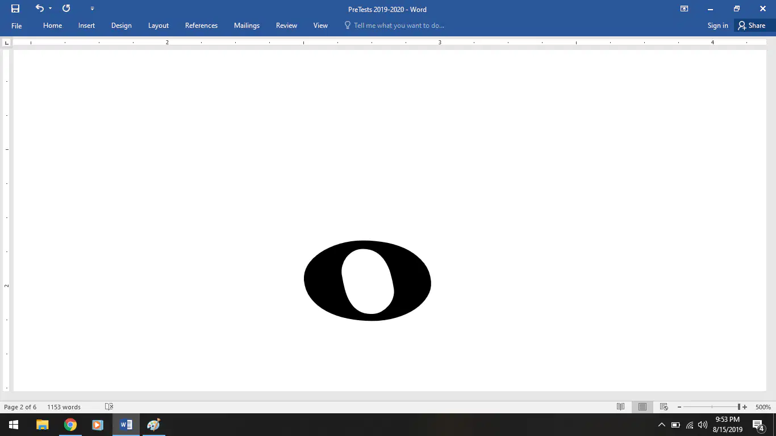The height and width of the screenshot is (436, 776).
Task: Open File Explorer from taskbar
Action: tap(42, 425)
